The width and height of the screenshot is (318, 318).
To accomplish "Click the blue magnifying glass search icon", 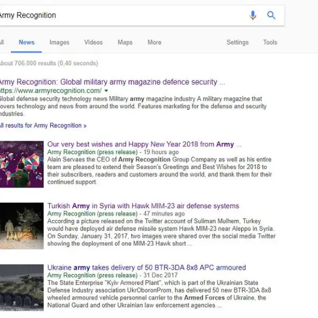I will pos(271,15).
